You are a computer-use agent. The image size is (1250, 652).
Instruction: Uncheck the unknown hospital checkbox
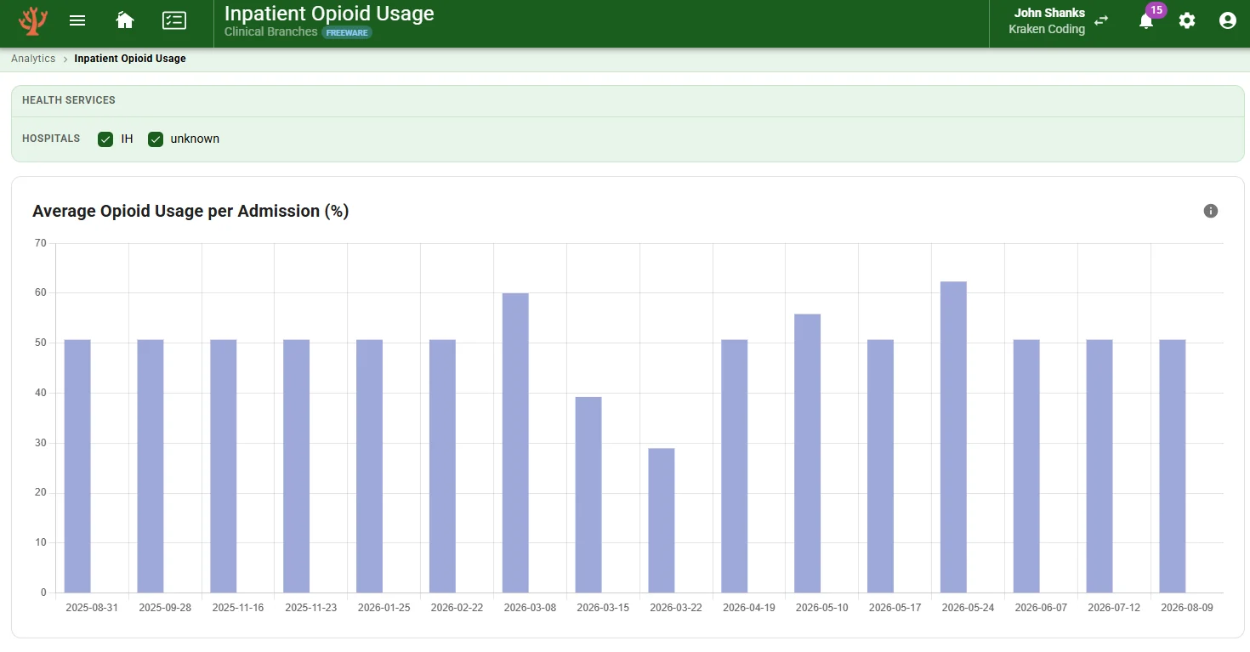coord(156,139)
